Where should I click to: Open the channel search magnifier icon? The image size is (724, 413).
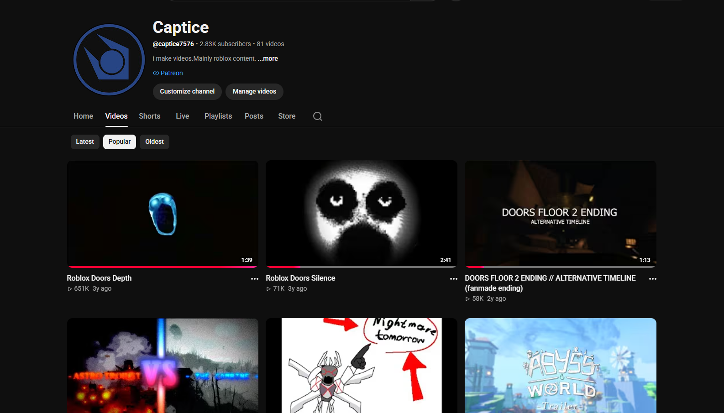coord(318,116)
